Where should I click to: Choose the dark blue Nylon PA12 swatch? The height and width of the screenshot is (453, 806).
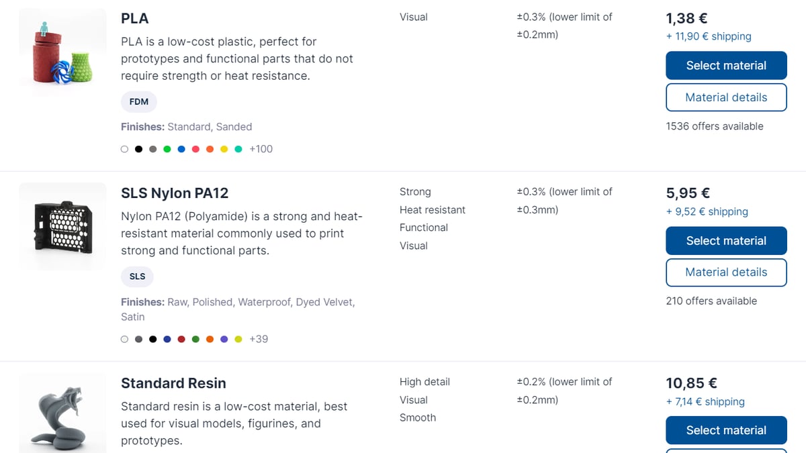167,339
